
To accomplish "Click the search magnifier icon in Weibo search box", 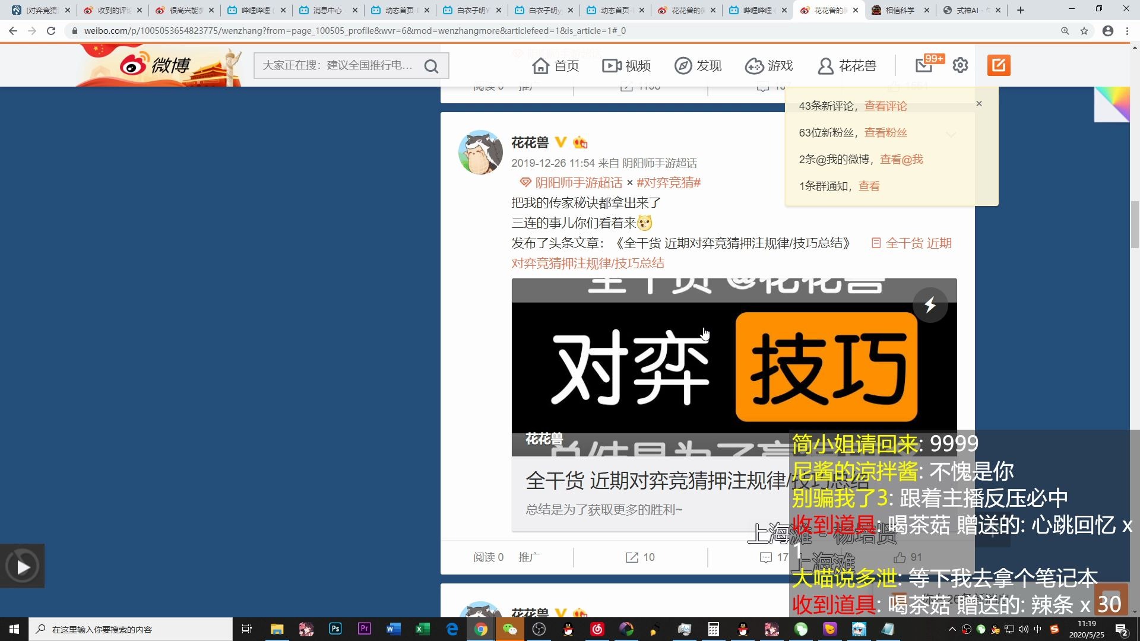I will tap(432, 66).
